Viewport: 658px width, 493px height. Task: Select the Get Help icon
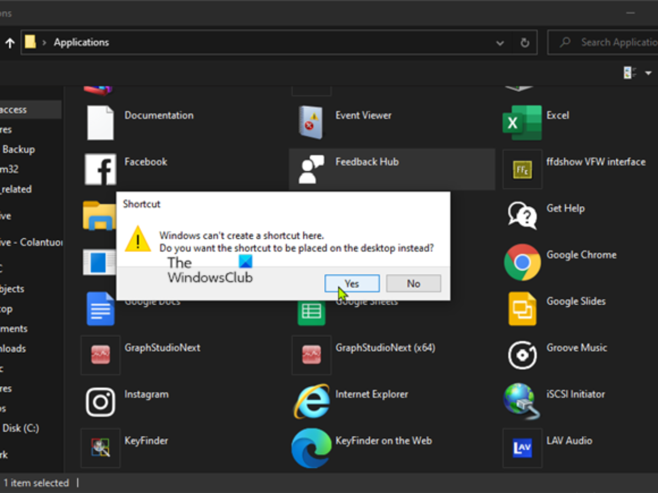[x=522, y=215]
